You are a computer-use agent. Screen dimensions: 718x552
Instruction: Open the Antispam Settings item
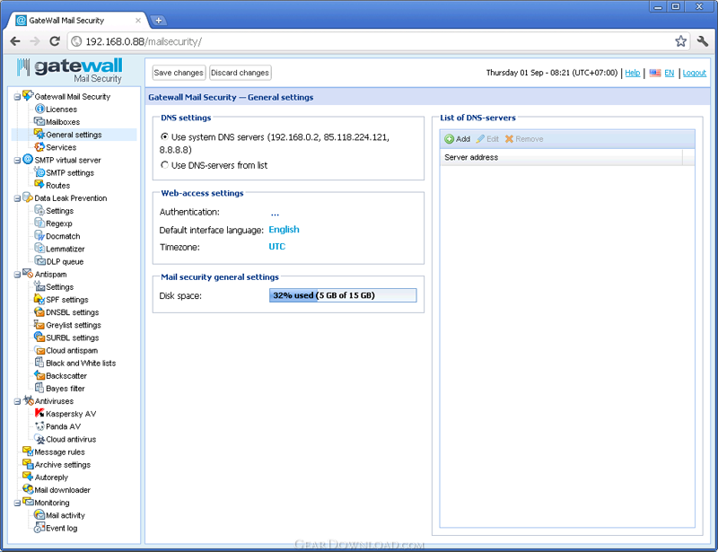pyautogui.click(x=59, y=286)
